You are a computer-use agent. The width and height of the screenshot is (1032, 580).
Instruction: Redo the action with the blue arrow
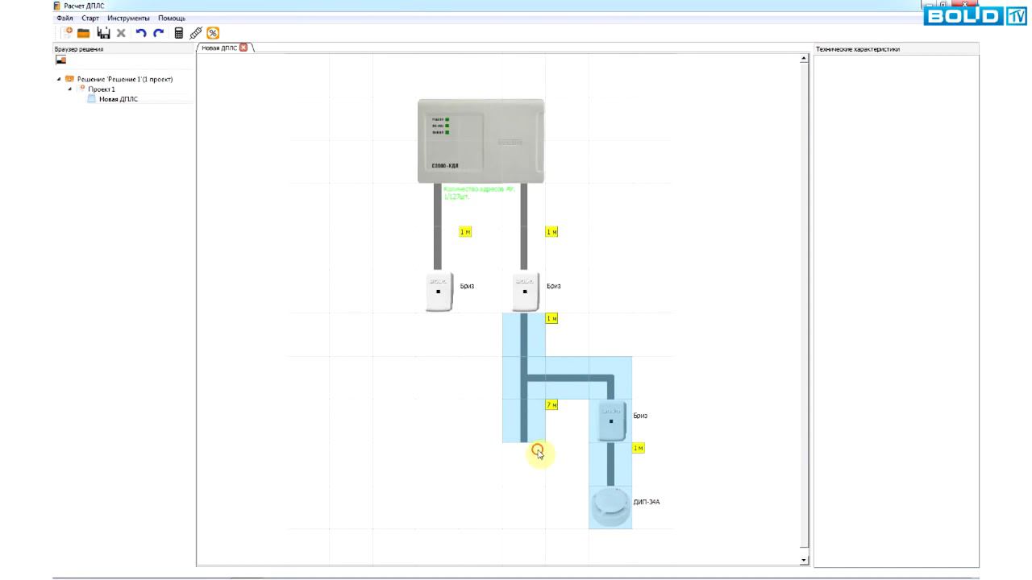158,33
